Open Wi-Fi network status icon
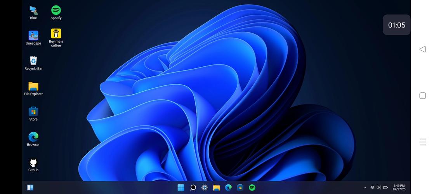Viewport: 434px width, 194px height. pyautogui.click(x=373, y=188)
